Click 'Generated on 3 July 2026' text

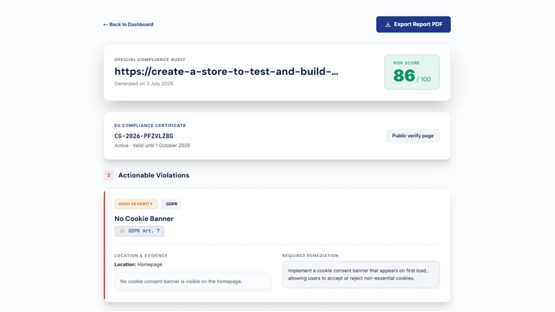coord(144,84)
